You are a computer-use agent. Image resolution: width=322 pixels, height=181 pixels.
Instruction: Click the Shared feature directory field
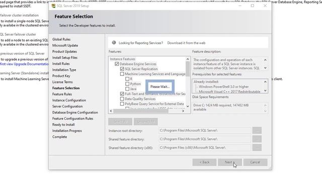pos(205,139)
